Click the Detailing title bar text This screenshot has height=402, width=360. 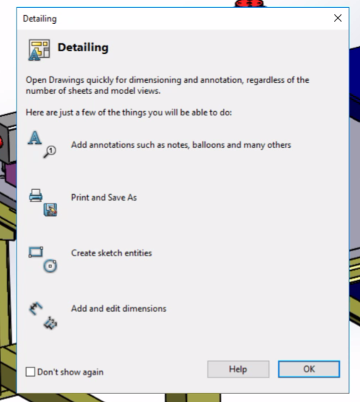(x=40, y=19)
